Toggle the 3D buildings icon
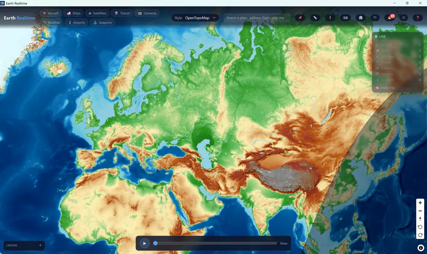 (x=360, y=18)
